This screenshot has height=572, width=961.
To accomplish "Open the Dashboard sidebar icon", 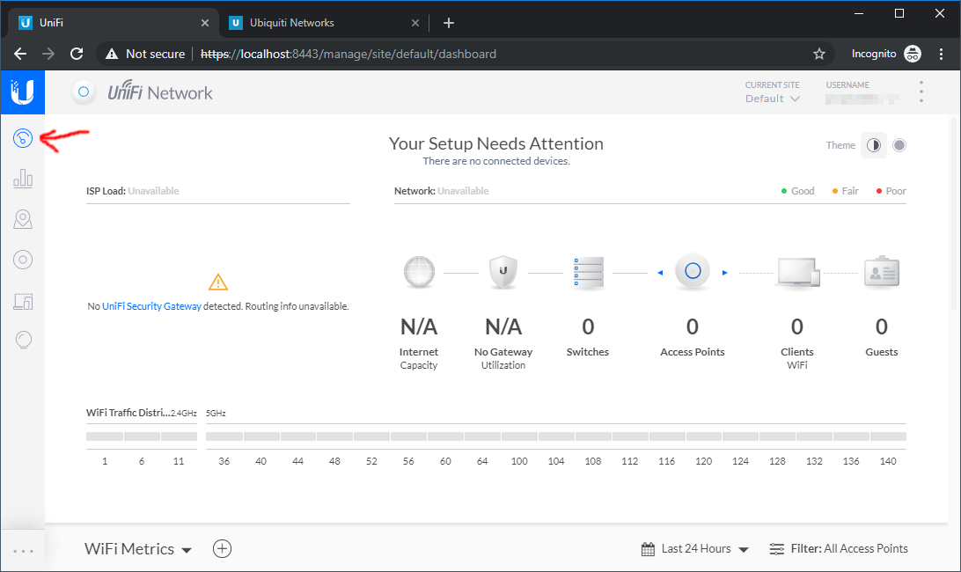I will (x=23, y=137).
